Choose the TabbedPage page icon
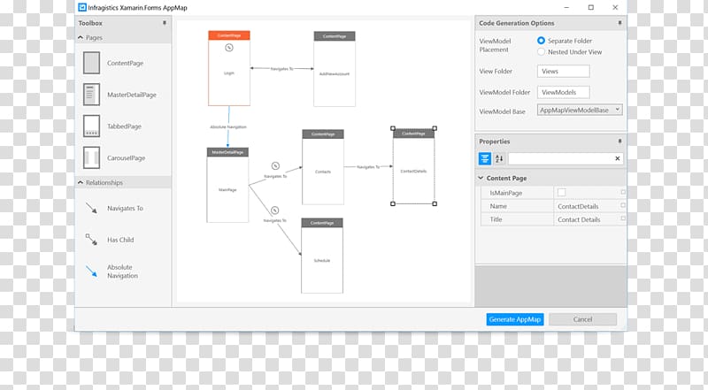 pyautogui.click(x=91, y=126)
